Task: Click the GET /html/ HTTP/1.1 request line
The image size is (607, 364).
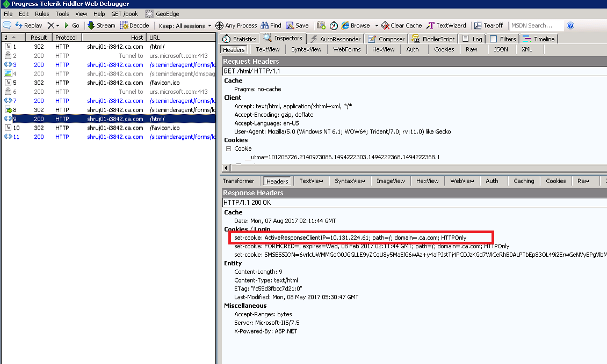Action: (415, 71)
